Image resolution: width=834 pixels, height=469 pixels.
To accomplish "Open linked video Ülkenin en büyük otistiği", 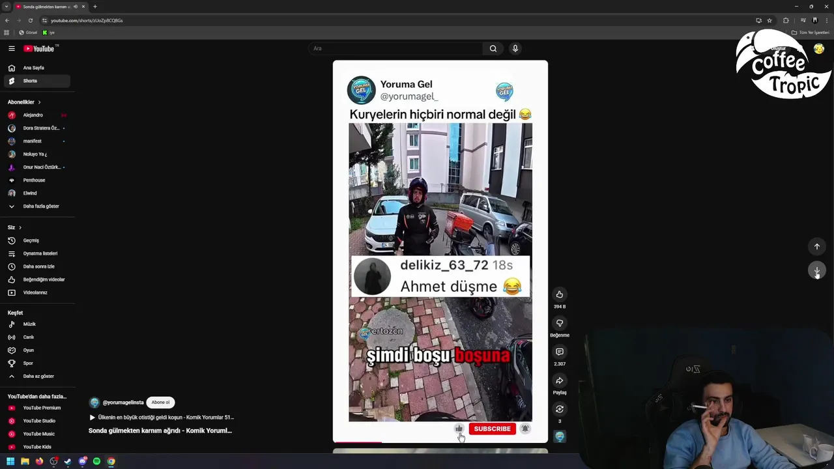I will pos(162,418).
